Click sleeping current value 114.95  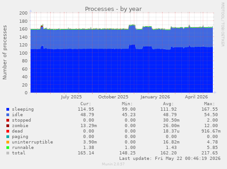[86, 109]
